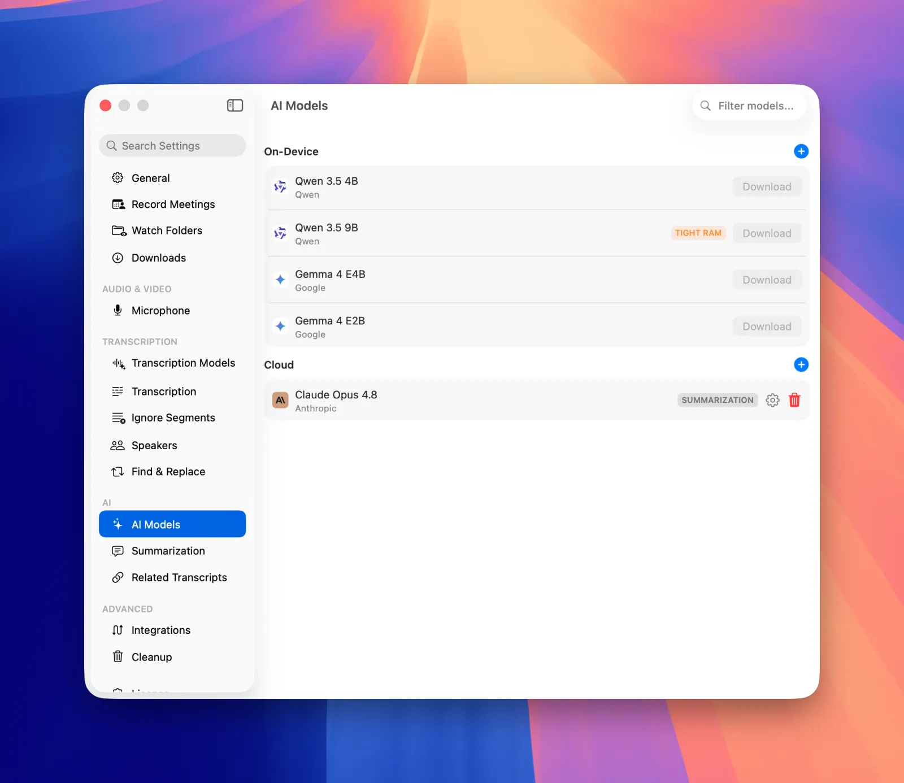Image resolution: width=904 pixels, height=783 pixels.
Task: Close the settings window with red button
Action: 106,106
